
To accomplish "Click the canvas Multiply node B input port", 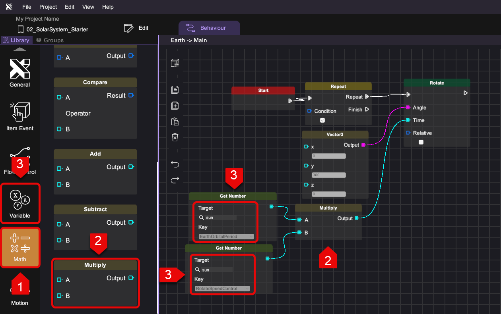I will pos(299,232).
